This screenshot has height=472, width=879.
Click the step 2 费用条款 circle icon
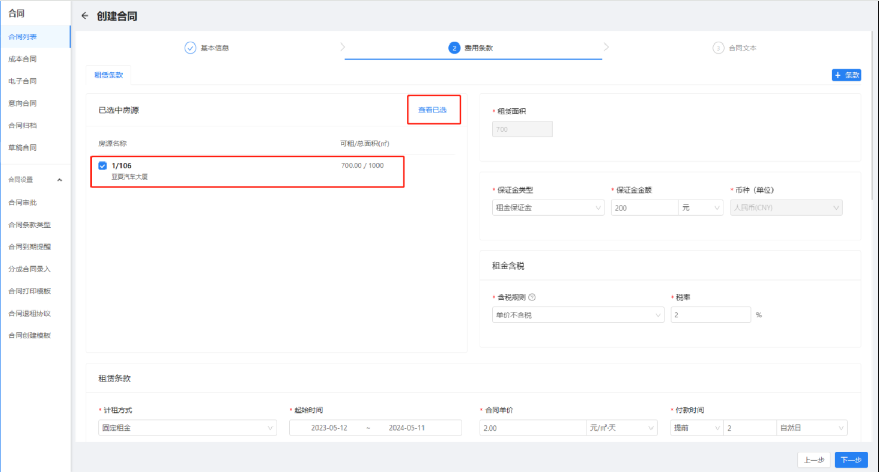click(x=454, y=48)
